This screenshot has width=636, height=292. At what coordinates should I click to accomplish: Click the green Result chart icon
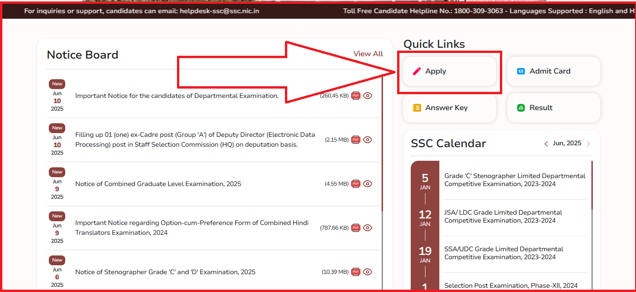(521, 108)
